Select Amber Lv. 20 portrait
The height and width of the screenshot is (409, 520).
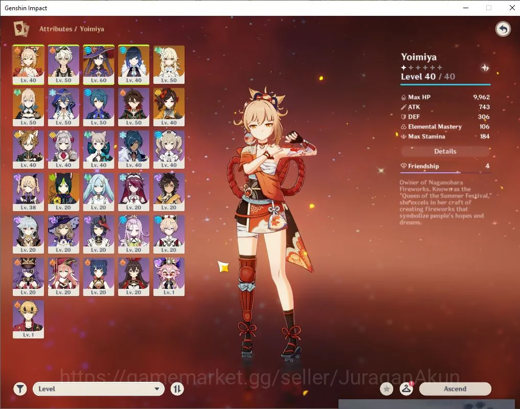pos(133,277)
